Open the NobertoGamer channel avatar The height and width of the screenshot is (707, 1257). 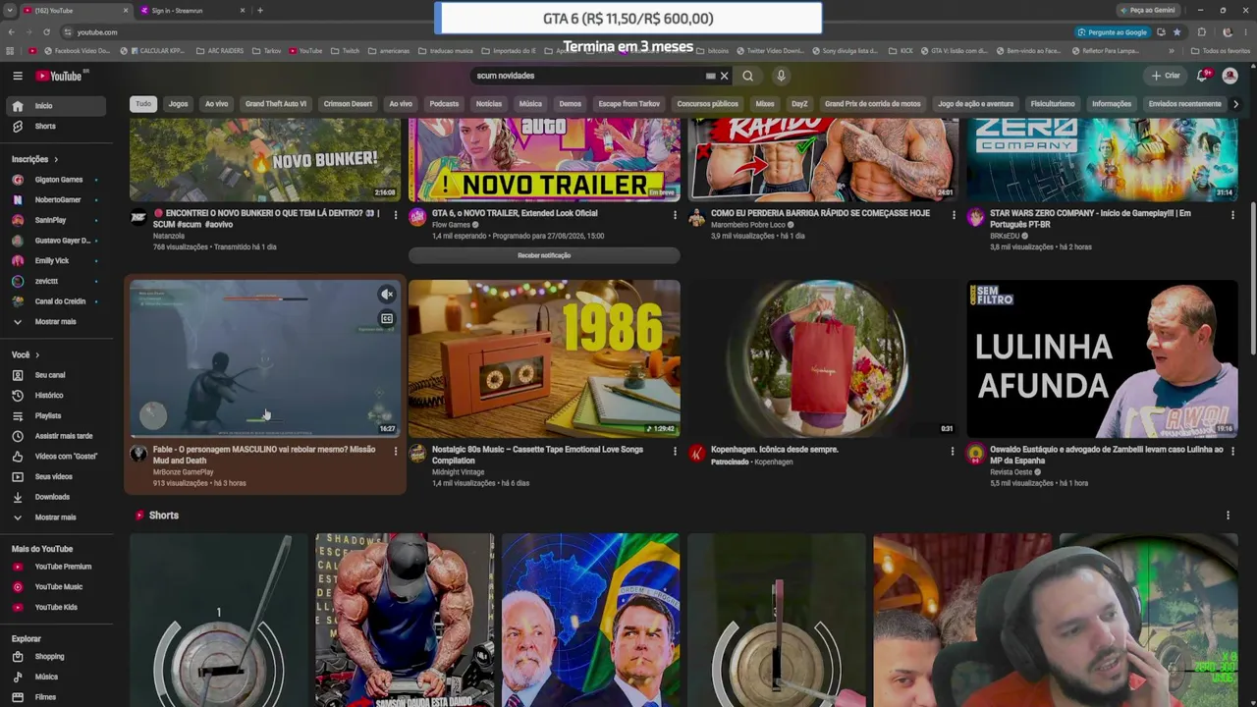tap(18, 200)
